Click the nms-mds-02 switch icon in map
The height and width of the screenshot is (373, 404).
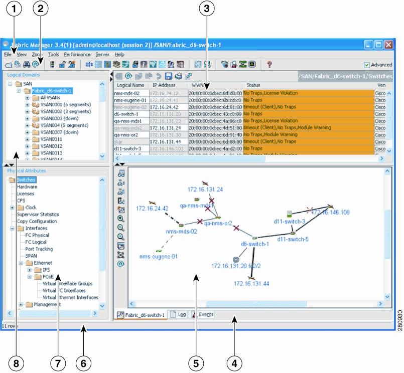tap(181, 226)
